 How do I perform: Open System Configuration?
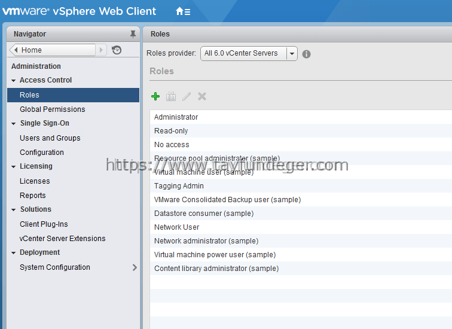point(55,267)
